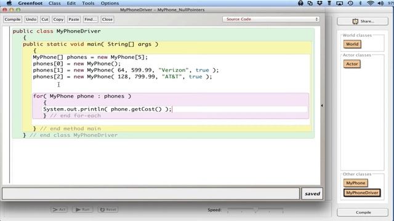This screenshot has height=221, width=394.
Task: Open the Tools menu
Action: click(x=88, y=3)
